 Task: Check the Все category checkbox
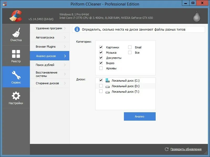(x=130, y=52)
